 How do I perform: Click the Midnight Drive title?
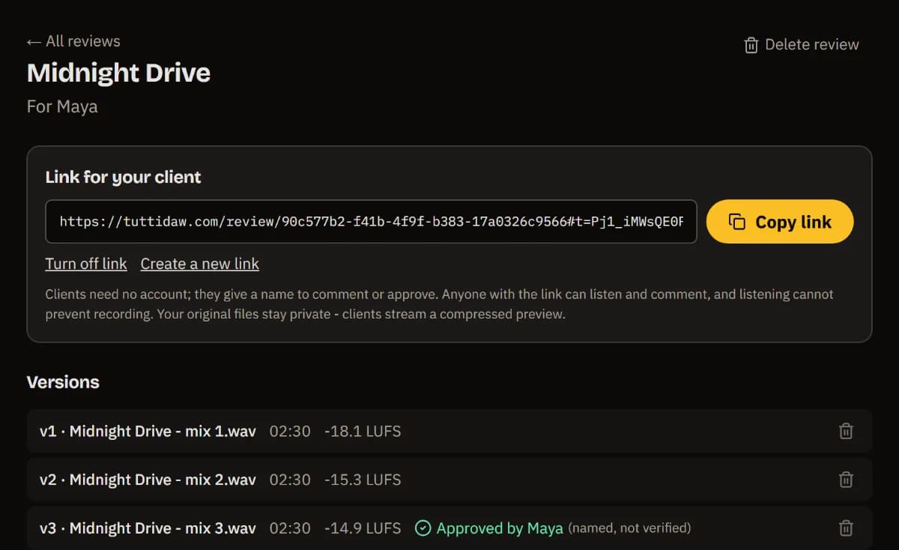[x=118, y=73]
